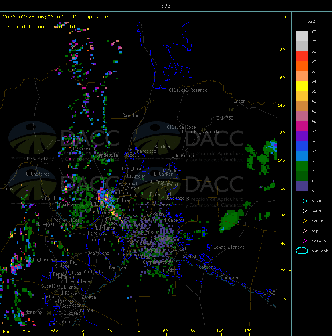Click the Uspallata map label
The width and height of the screenshot is (332, 336).
coord(38,159)
